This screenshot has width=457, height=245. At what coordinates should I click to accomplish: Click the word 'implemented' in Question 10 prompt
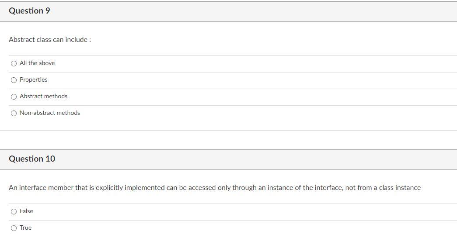click(x=145, y=188)
